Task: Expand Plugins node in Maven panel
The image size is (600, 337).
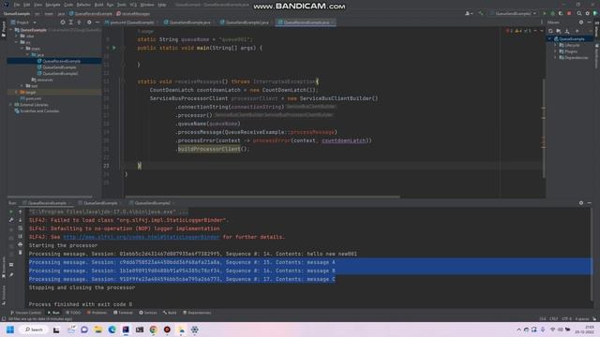Action: click(x=556, y=51)
